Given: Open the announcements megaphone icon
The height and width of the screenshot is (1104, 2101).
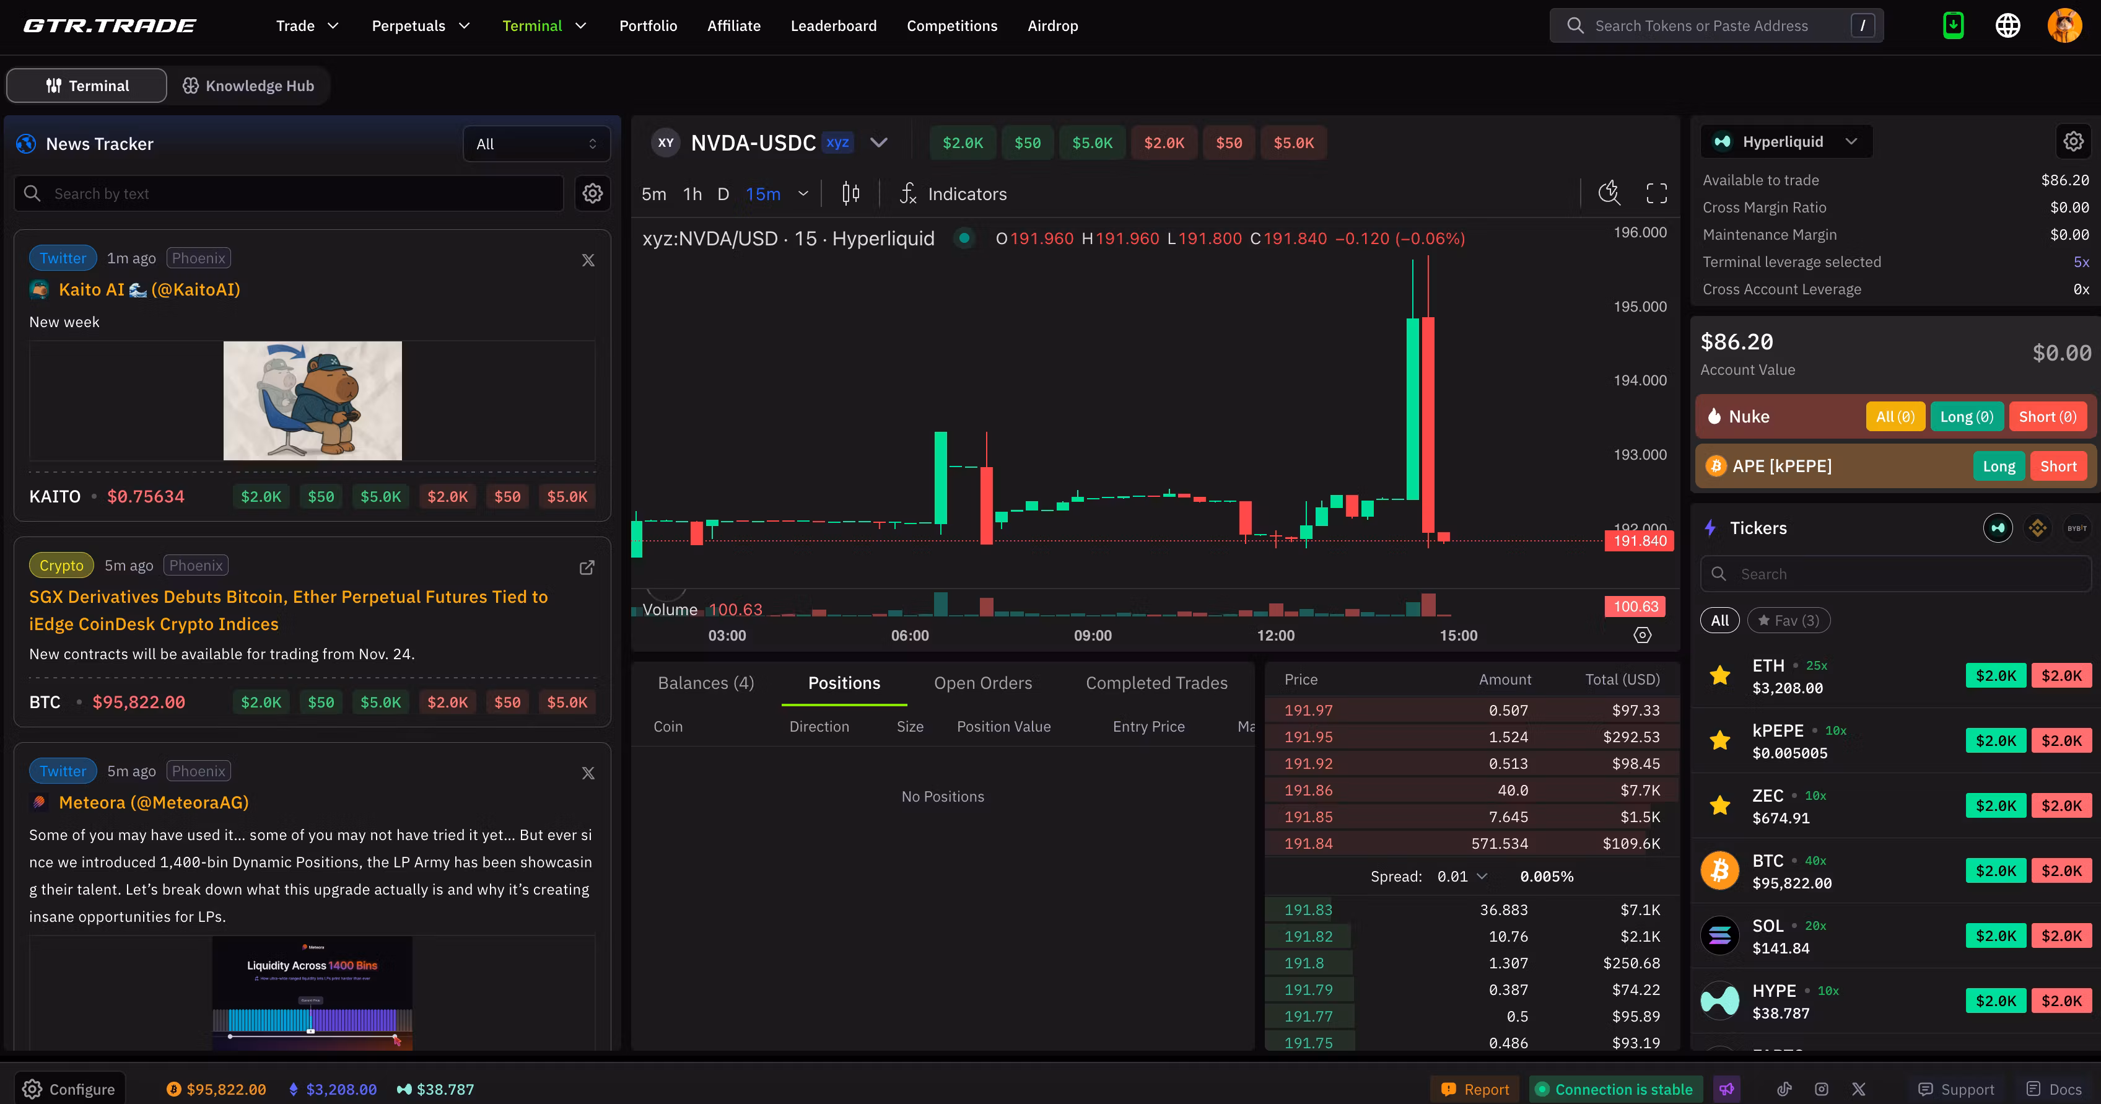Looking at the screenshot, I should click(x=1727, y=1089).
